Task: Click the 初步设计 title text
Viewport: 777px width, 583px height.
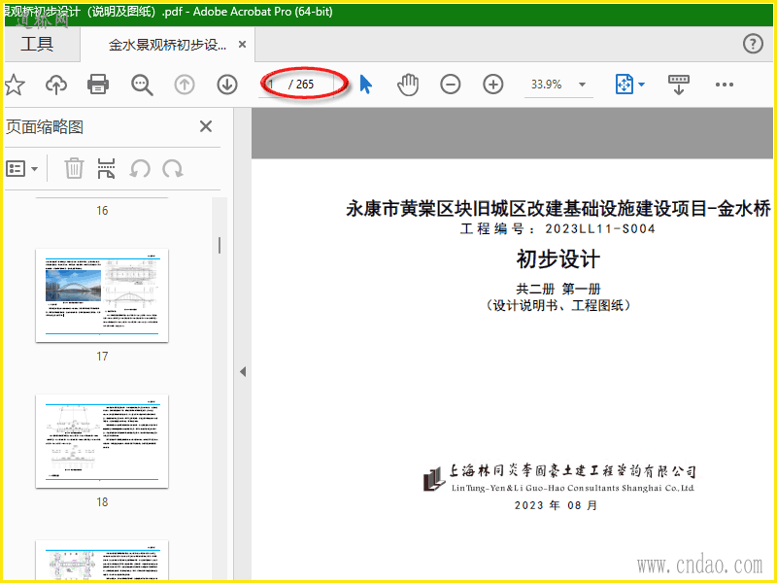Action: [558, 259]
